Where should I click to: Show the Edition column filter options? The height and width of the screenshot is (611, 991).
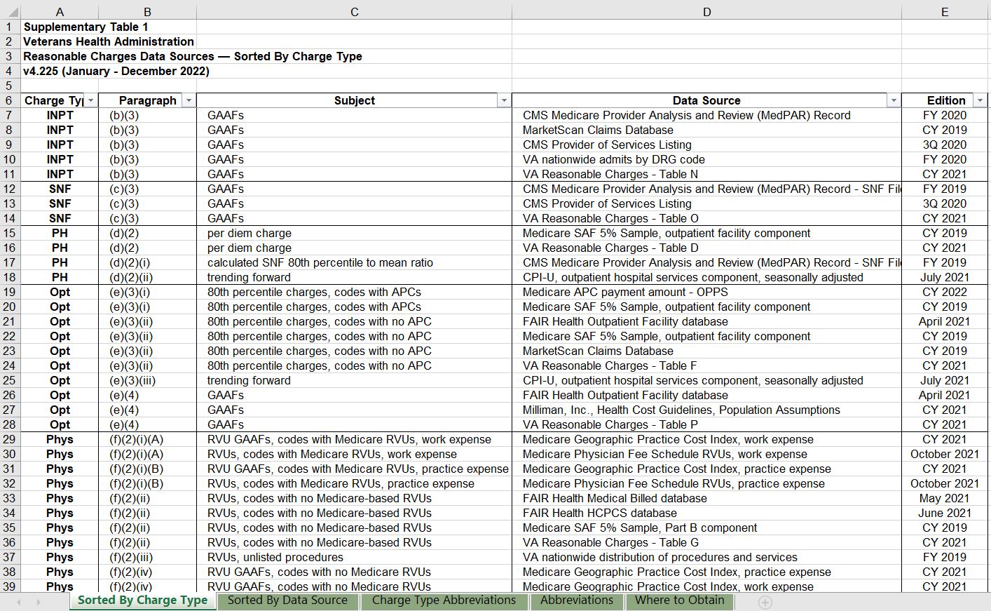point(980,101)
